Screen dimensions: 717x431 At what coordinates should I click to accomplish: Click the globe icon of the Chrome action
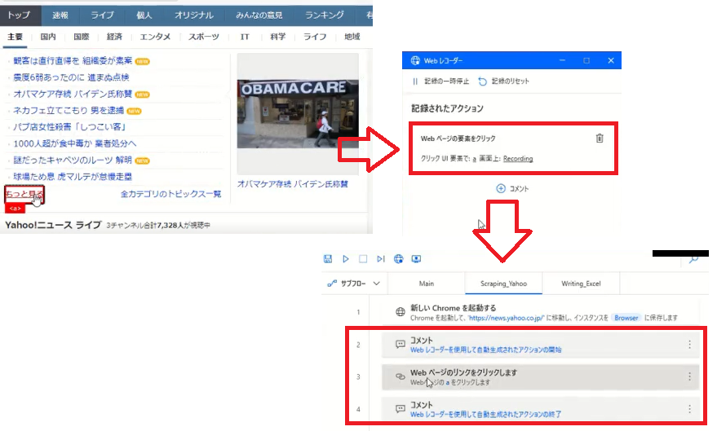tap(401, 312)
